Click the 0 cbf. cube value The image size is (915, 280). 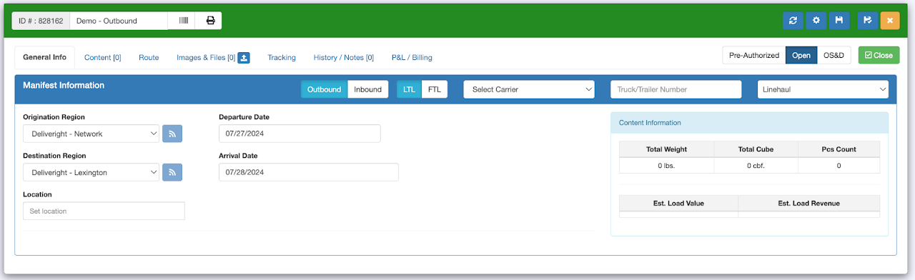[x=756, y=166]
